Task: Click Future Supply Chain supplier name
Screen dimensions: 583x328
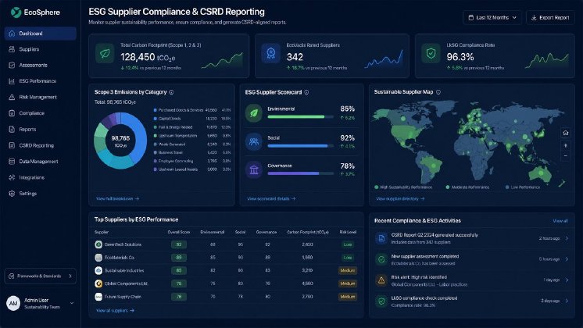Action: pyautogui.click(x=123, y=297)
